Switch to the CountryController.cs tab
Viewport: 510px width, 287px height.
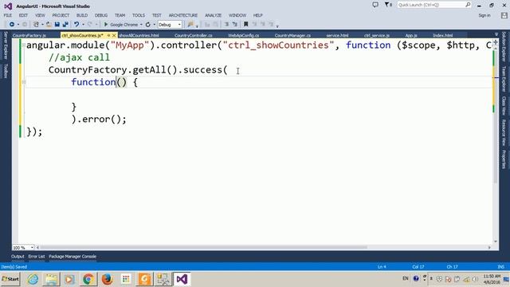point(194,35)
